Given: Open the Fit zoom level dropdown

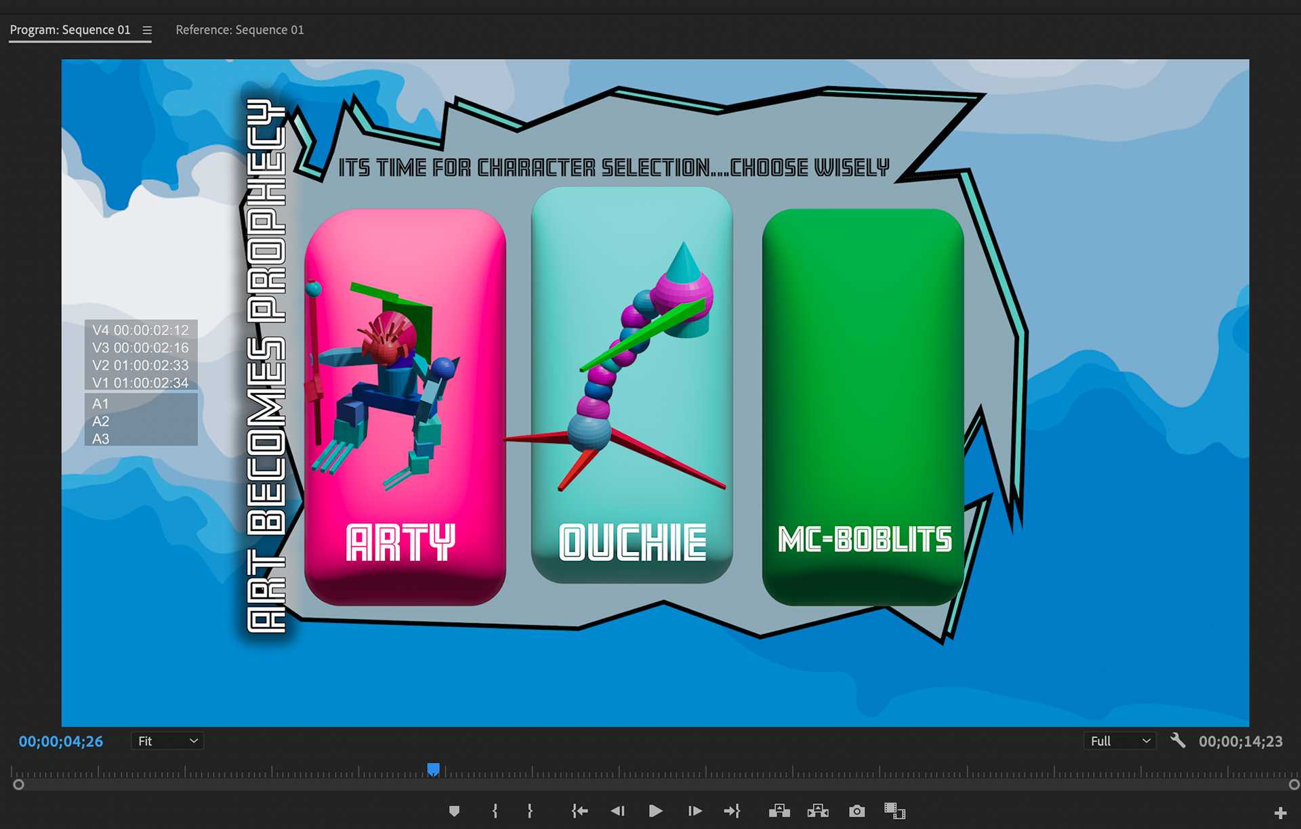Looking at the screenshot, I should (x=167, y=741).
